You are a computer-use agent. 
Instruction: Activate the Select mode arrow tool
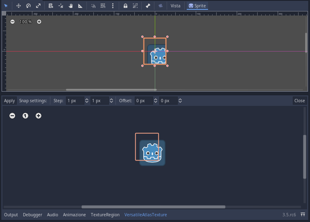[x=6, y=6]
